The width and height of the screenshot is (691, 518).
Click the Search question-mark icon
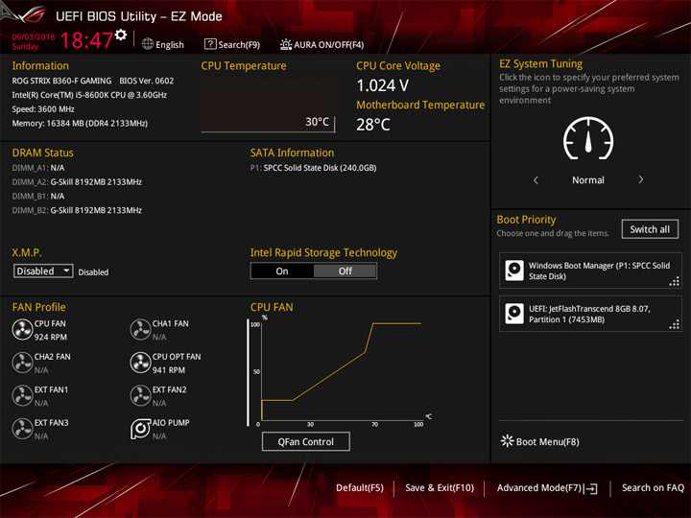coord(210,44)
